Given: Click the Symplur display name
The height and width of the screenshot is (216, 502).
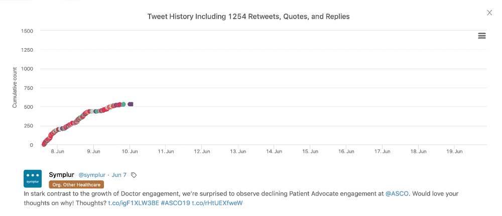Looking at the screenshot, I should click(x=61, y=175).
